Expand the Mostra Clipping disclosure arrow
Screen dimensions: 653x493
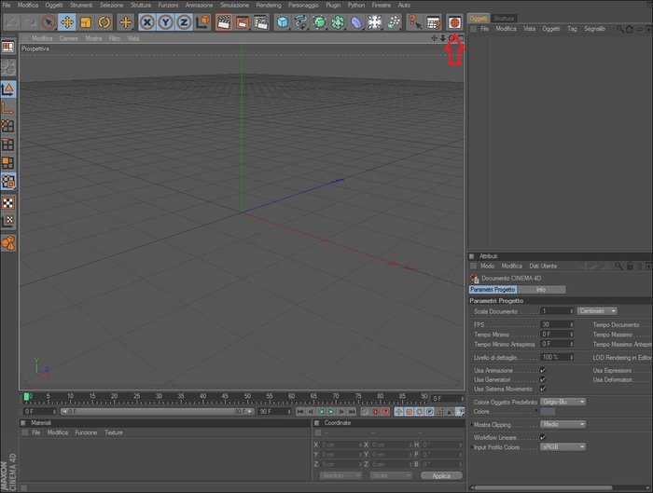(471, 425)
